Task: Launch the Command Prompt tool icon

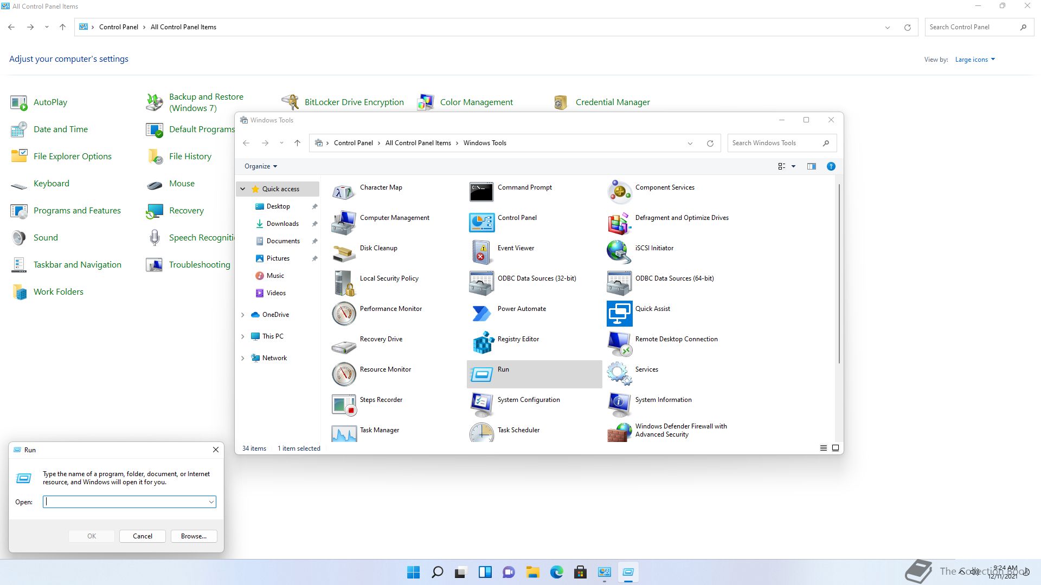Action: tap(481, 192)
